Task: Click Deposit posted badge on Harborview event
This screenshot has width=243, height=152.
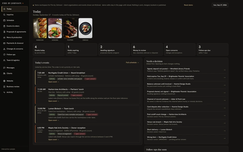Action: [63, 96]
